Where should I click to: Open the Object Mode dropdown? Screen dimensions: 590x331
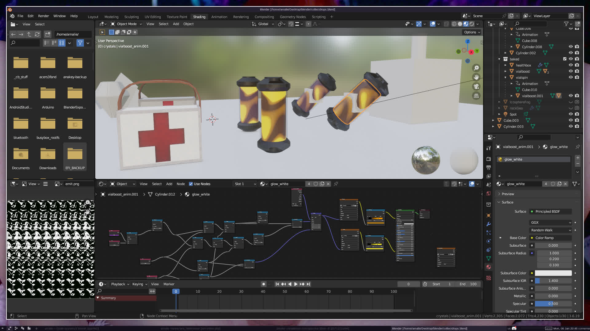[x=126, y=24]
